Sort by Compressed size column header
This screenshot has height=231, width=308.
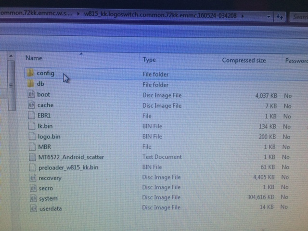click(244, 60)
